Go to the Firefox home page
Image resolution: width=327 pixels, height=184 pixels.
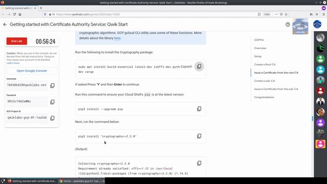pyautogui.click(x=20, y=14)
